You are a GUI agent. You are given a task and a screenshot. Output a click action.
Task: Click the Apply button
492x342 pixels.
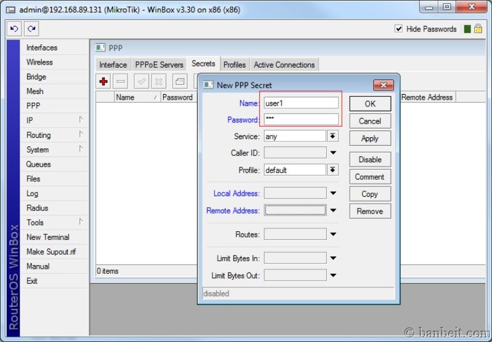(370, 138)
